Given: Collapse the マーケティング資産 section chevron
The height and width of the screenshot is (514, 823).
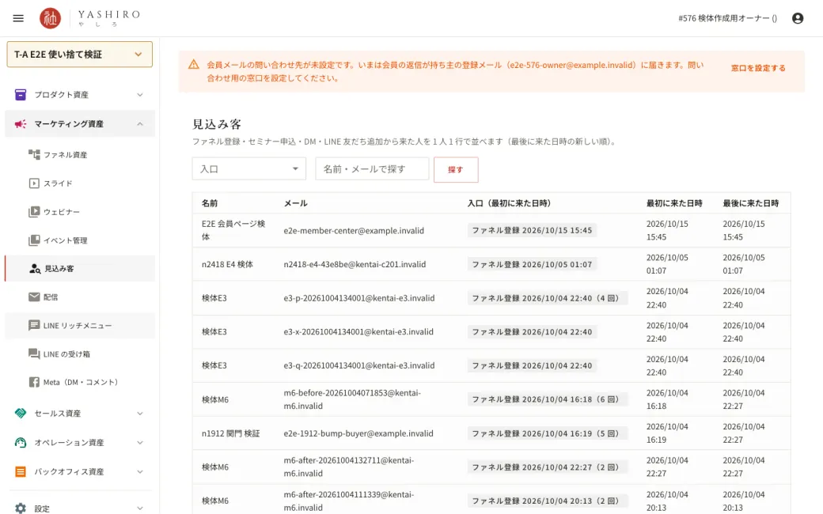Looking at the screenshot, I should [x=140, y=124].
